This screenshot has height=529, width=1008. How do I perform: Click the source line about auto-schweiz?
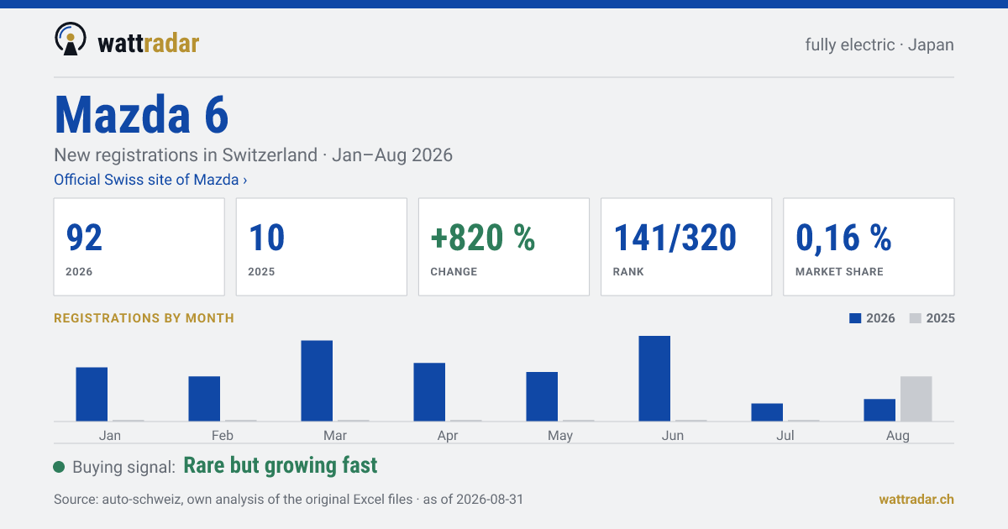pos(288,499)
